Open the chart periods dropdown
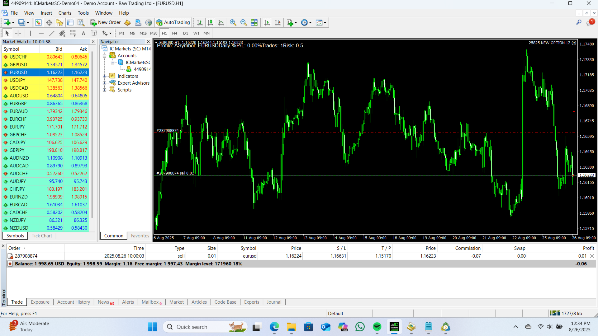The image size is (598, 336). tap(310, 22)
